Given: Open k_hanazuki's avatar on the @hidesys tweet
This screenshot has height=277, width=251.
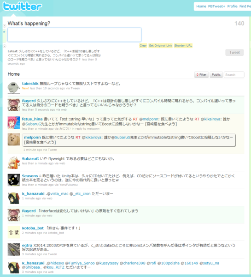Looking at the screenshot, I should [x=14, y=267].
